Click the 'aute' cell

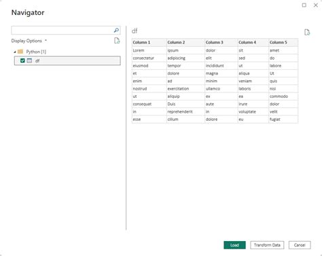[221, 104]
